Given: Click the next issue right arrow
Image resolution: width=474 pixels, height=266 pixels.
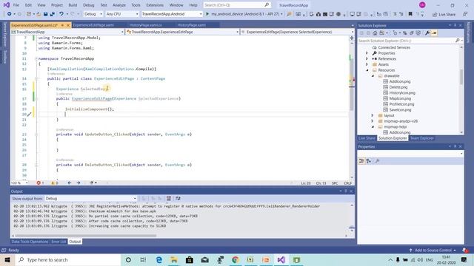Looking at the screenshot, I should (79, 183).
